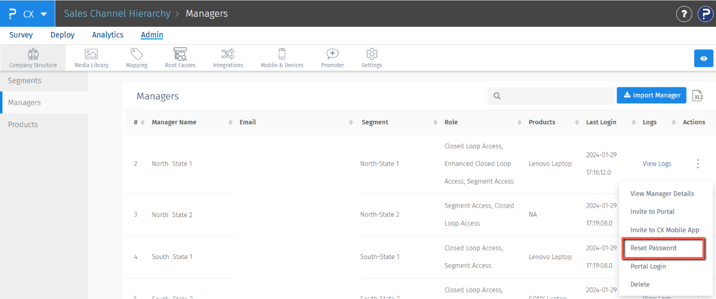Expand the CX product dropdown
Viewport: 716px width, 299px height.
coord(43,14)
